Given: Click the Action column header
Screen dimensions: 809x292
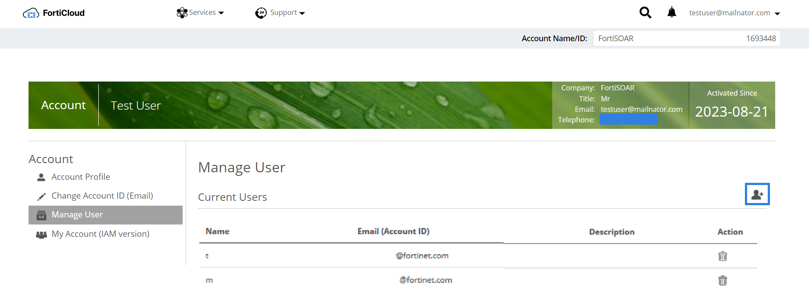Looking at the screenshot, I should click(x=730, y=232).
